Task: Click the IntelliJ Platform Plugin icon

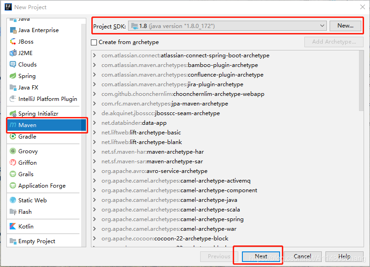Action: [13, 99]
